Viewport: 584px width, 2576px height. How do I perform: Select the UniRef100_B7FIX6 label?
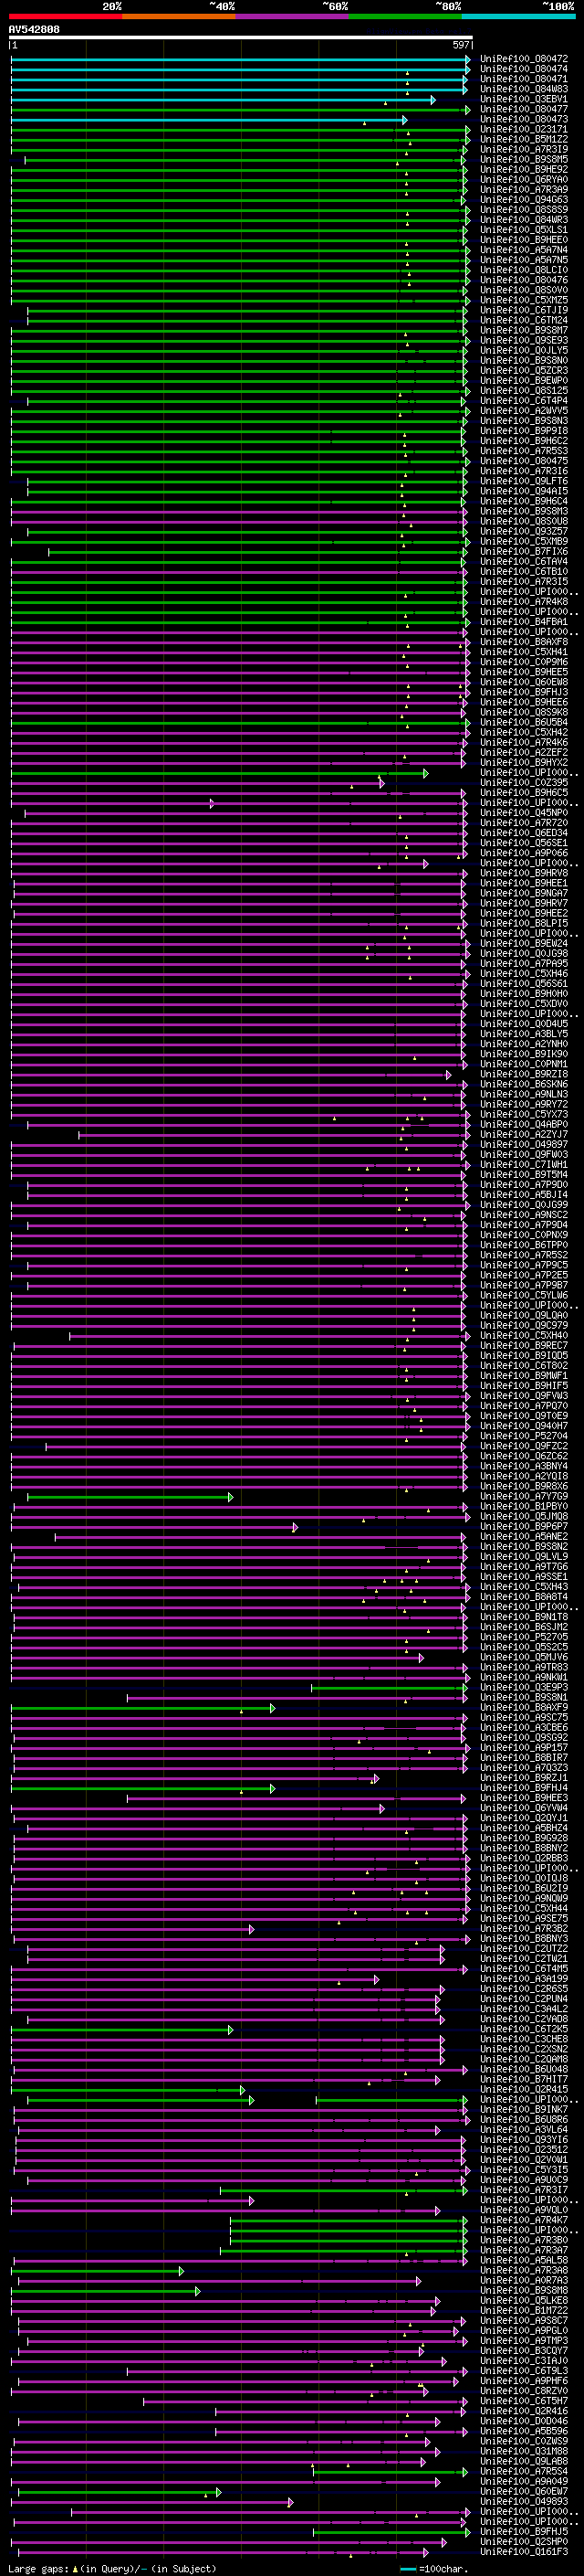pyautogui.click(x=524, y=551)
